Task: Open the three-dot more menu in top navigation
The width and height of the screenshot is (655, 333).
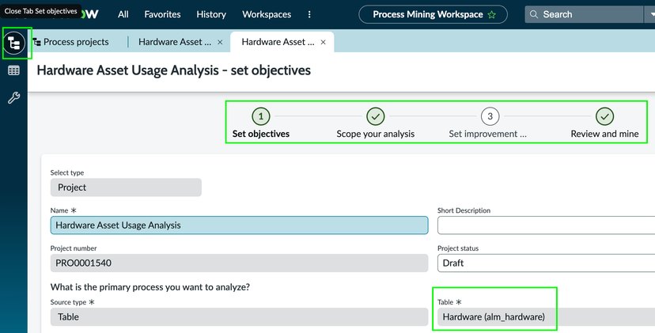Action: pos(309,14)
